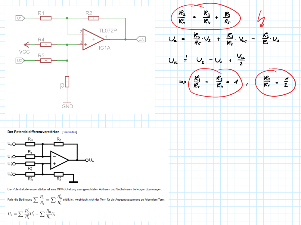Click the ground symbol in the lower diagram
This screenshot has width=301, height=225.
pyautogui.click(x=73, y=182)
